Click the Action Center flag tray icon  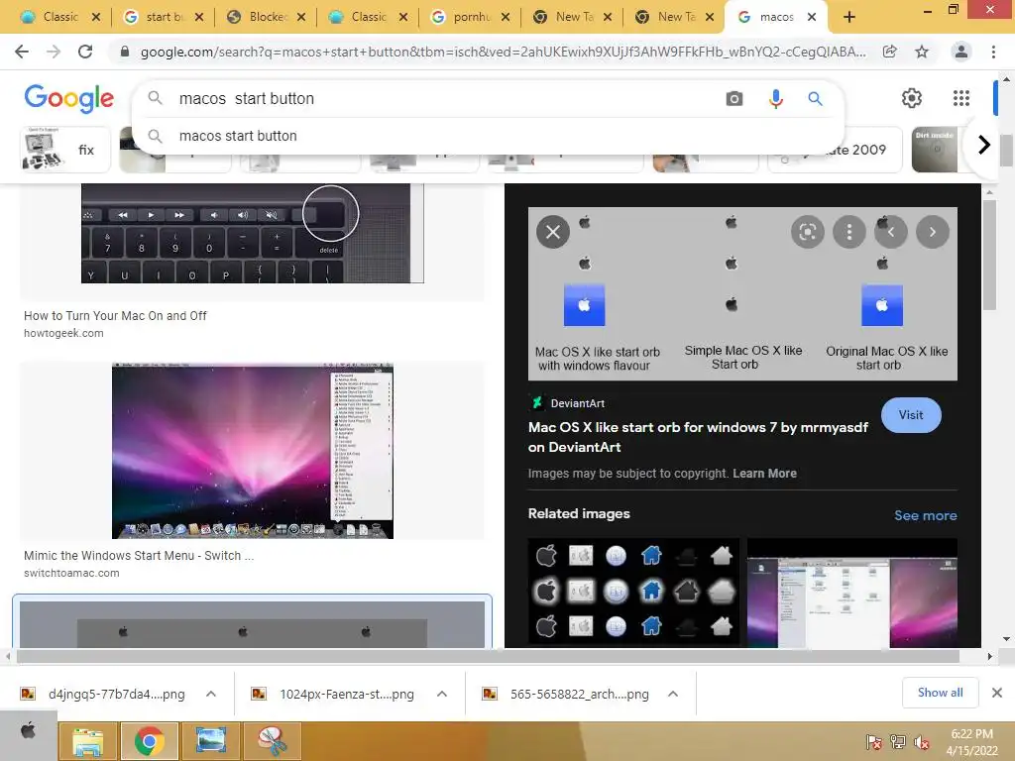873,742
